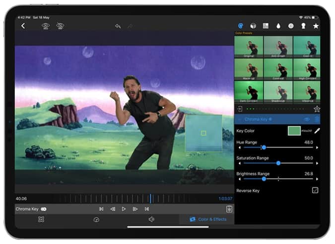Apply the Warm up color preset

(x=249, y=69)
